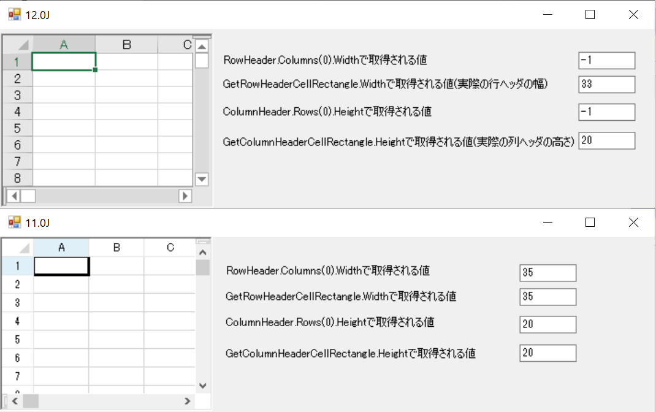Click GetColumnHeaderCellRectangle field showing 20 in 12.0J

click(x=606, y=140)
